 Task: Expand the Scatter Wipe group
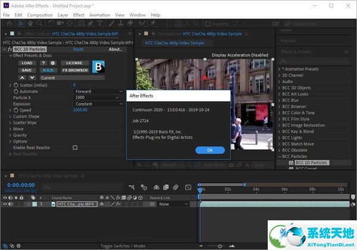[x=10, y=123]
